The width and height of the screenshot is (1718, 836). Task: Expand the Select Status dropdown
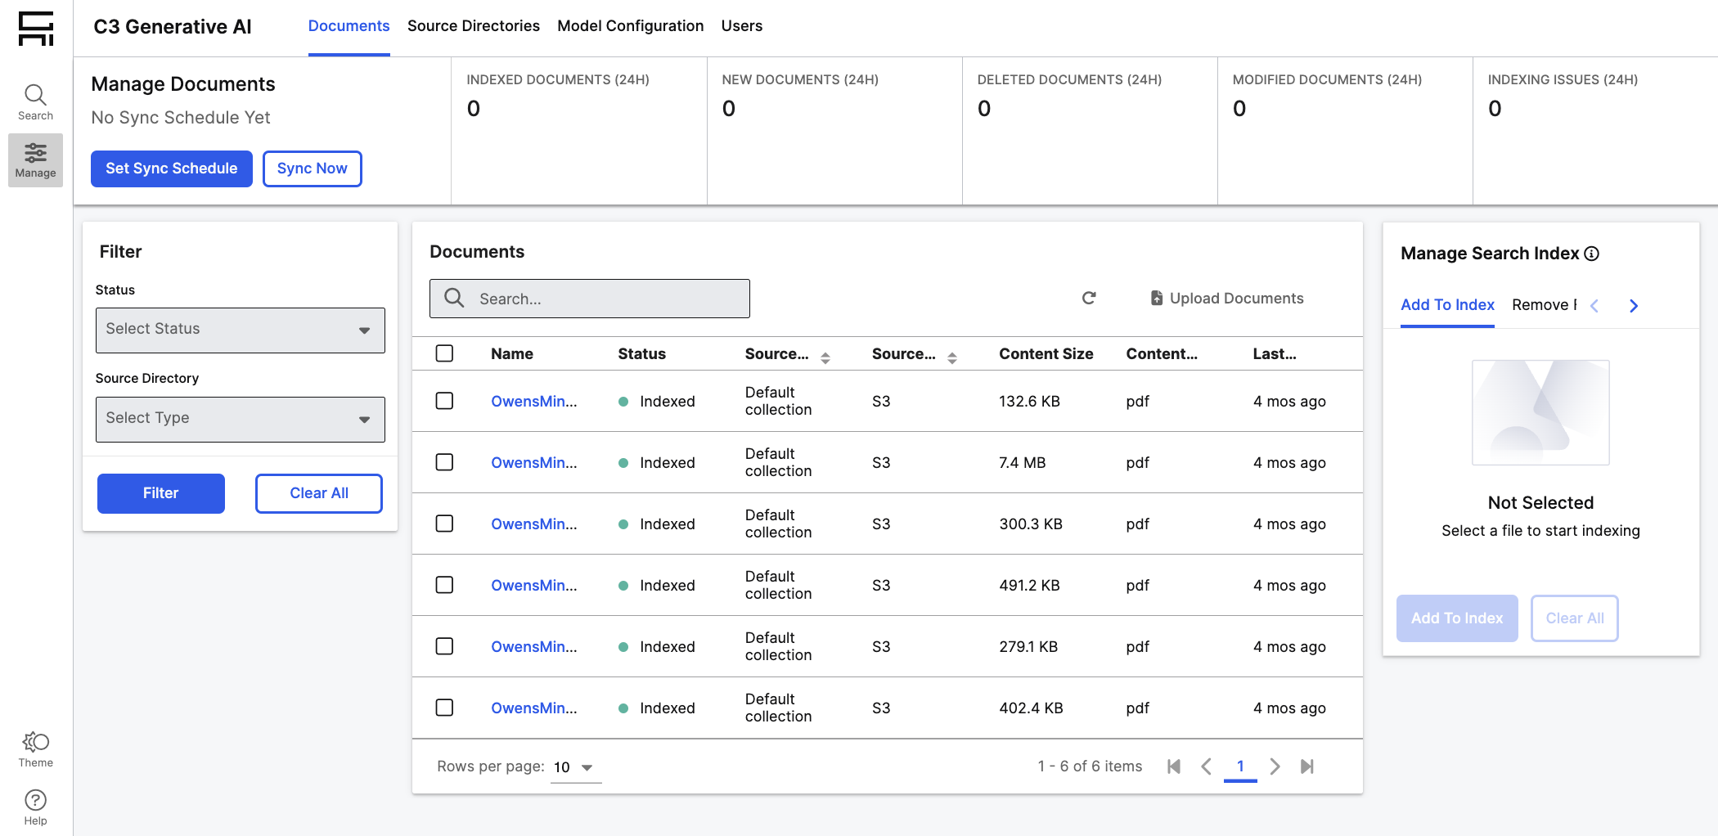pos(240,330)
